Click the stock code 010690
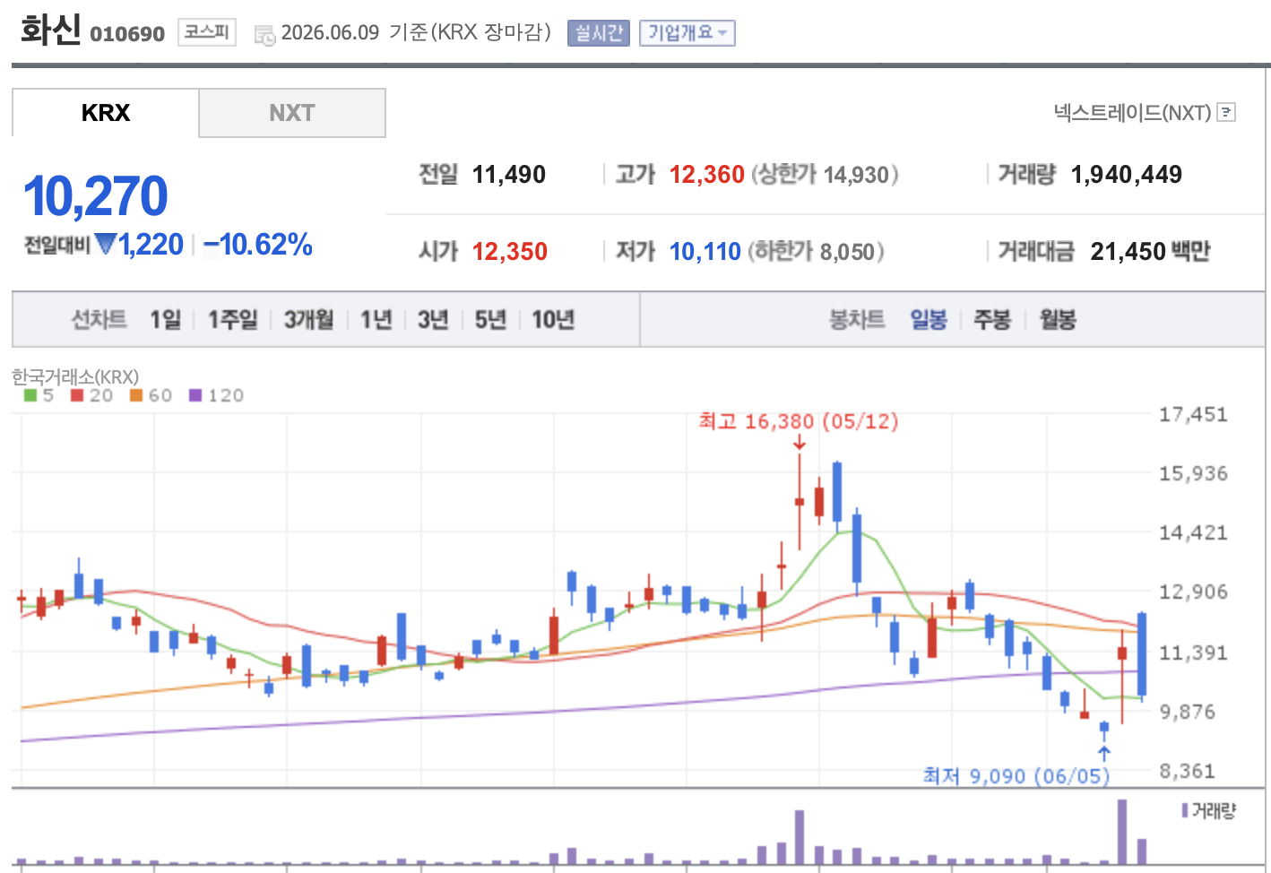This screenshot has height=873, width=1271. point(127,34)
